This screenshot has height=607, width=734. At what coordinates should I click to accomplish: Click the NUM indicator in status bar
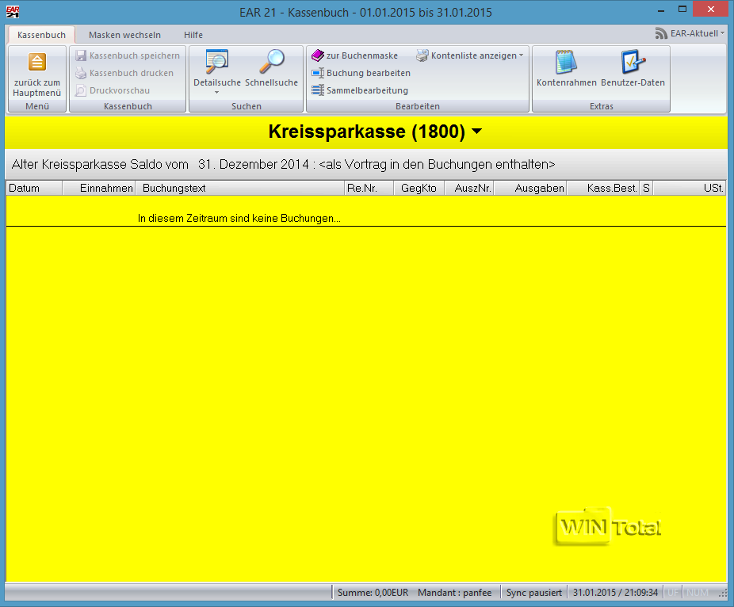(x=698, y=593)
